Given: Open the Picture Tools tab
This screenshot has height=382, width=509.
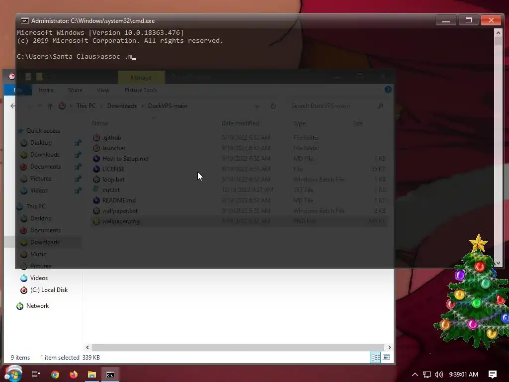Looking at the screenshot, I should pyautogui.click(x=141, y=90).
